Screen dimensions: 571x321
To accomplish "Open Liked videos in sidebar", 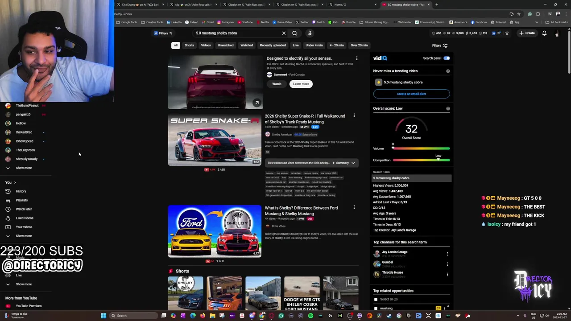I will (25, 218).
